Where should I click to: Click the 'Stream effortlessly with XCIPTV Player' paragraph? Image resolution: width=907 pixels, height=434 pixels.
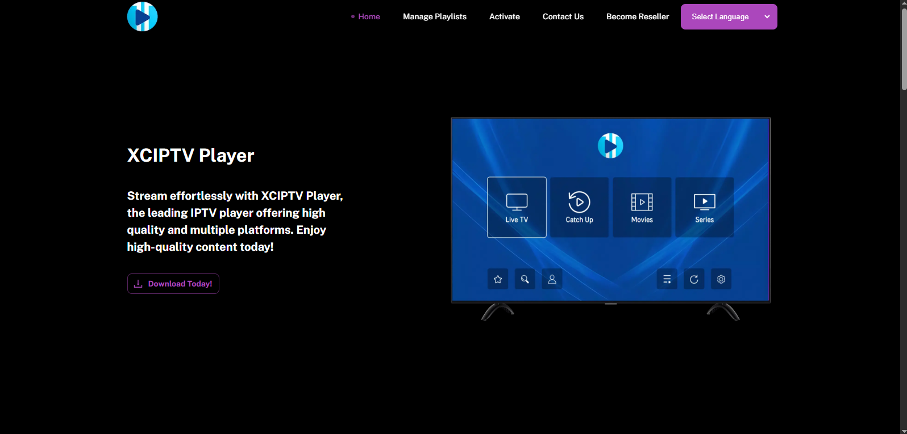click(x=235, y=221)
